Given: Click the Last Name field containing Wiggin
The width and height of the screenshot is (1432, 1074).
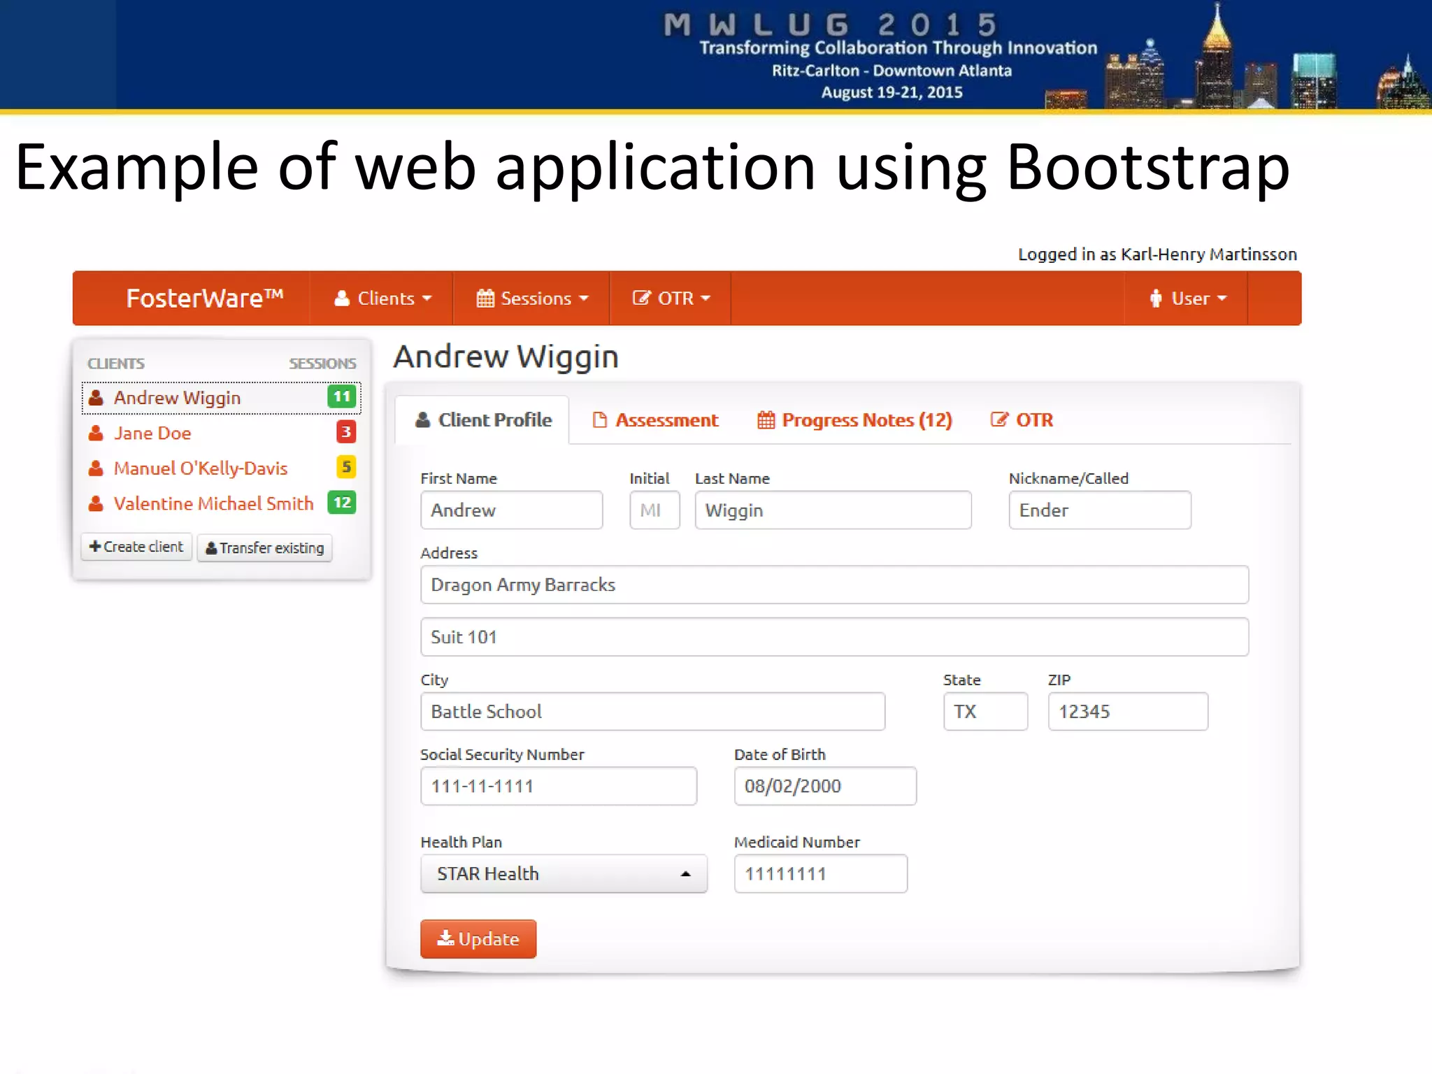Looking at the screenshot, I should pos(833,510).
